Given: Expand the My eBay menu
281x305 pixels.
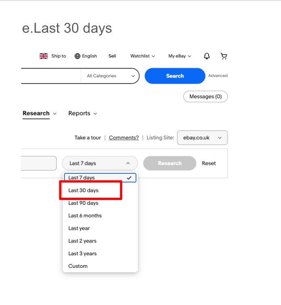Looking at the screenshot, I should coord(180,56).
